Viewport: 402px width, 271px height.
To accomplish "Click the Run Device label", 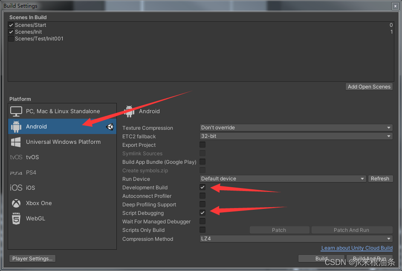I will (136, 179).
